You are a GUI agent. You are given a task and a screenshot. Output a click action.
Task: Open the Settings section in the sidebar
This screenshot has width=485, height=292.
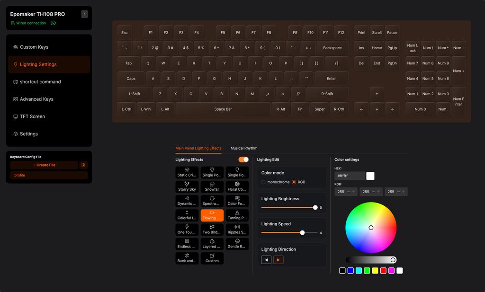(x=49, y=134)
